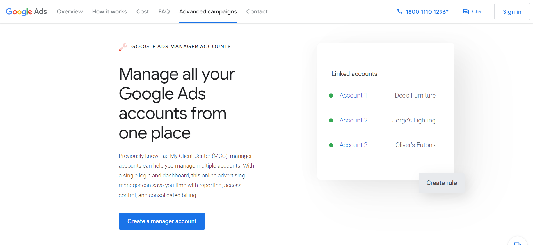Viewport: 533px width, 245px height.
Task: Open the FAQ tab
Action: [x=164, y=11]
